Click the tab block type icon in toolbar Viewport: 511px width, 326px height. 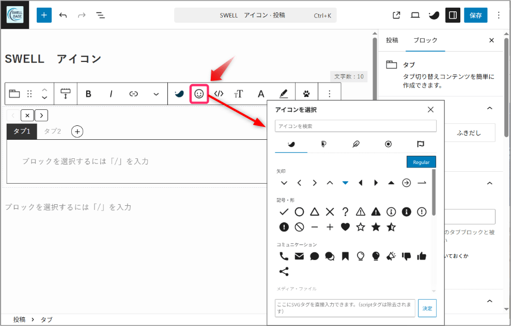click(14, 94)
